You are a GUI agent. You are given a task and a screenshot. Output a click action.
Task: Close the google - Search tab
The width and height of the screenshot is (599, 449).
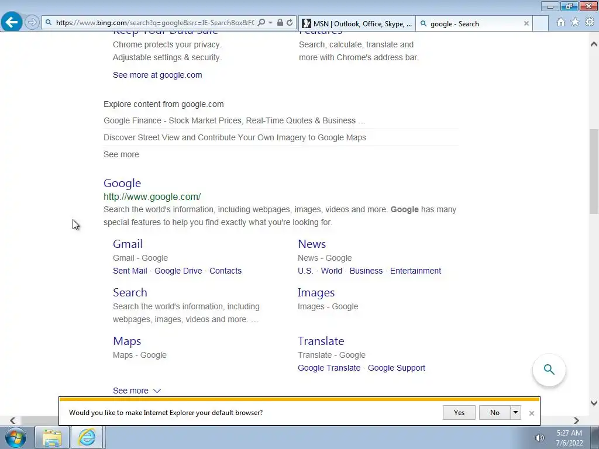(526, 23)
